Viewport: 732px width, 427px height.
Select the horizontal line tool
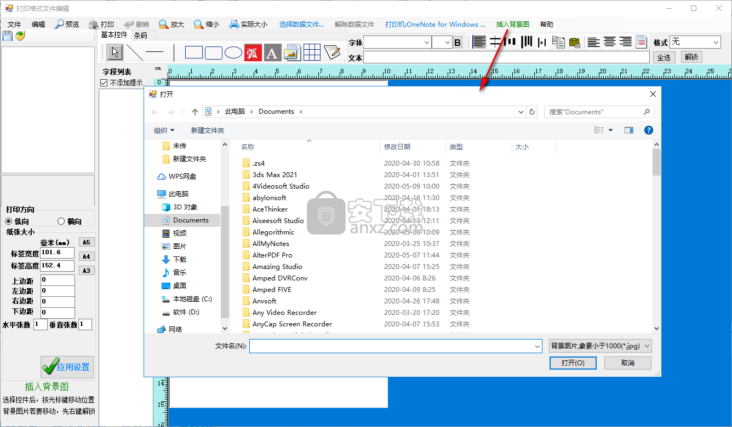coord(155,52)
